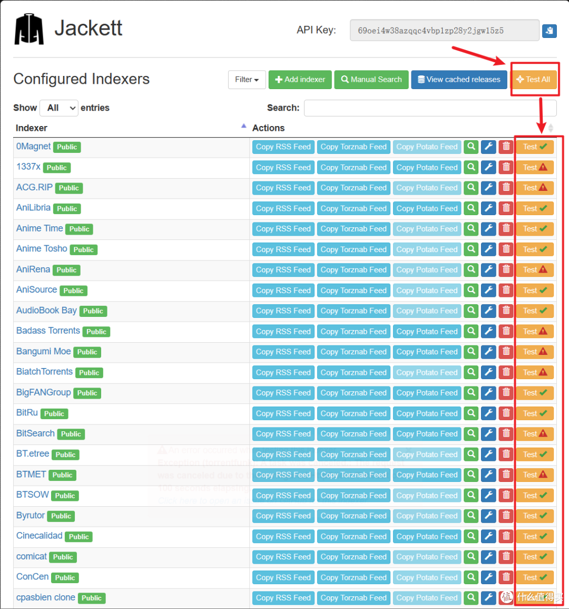
Task: Copy Torznab Feed for comicat
Action: click(354, 557)
